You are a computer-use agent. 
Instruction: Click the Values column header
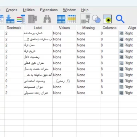(x=64, y=28)
